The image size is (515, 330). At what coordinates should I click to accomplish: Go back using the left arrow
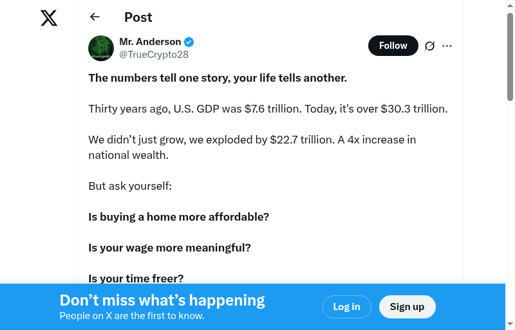95,17
